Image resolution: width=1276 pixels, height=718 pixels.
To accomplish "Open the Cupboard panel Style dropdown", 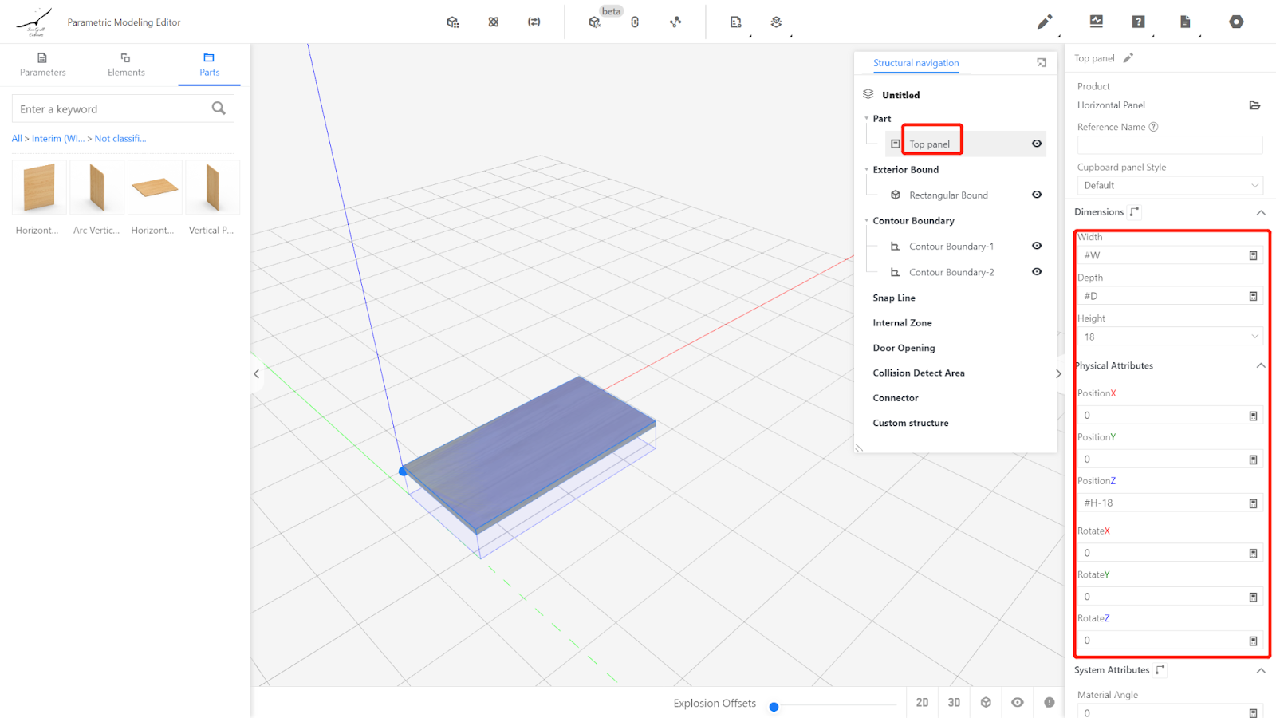I will click(x=1169, y=185).
